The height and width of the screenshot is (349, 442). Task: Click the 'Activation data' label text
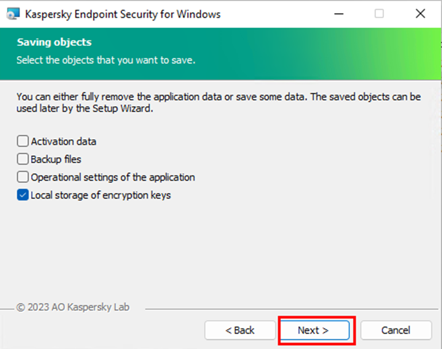[x=64, y=141]
